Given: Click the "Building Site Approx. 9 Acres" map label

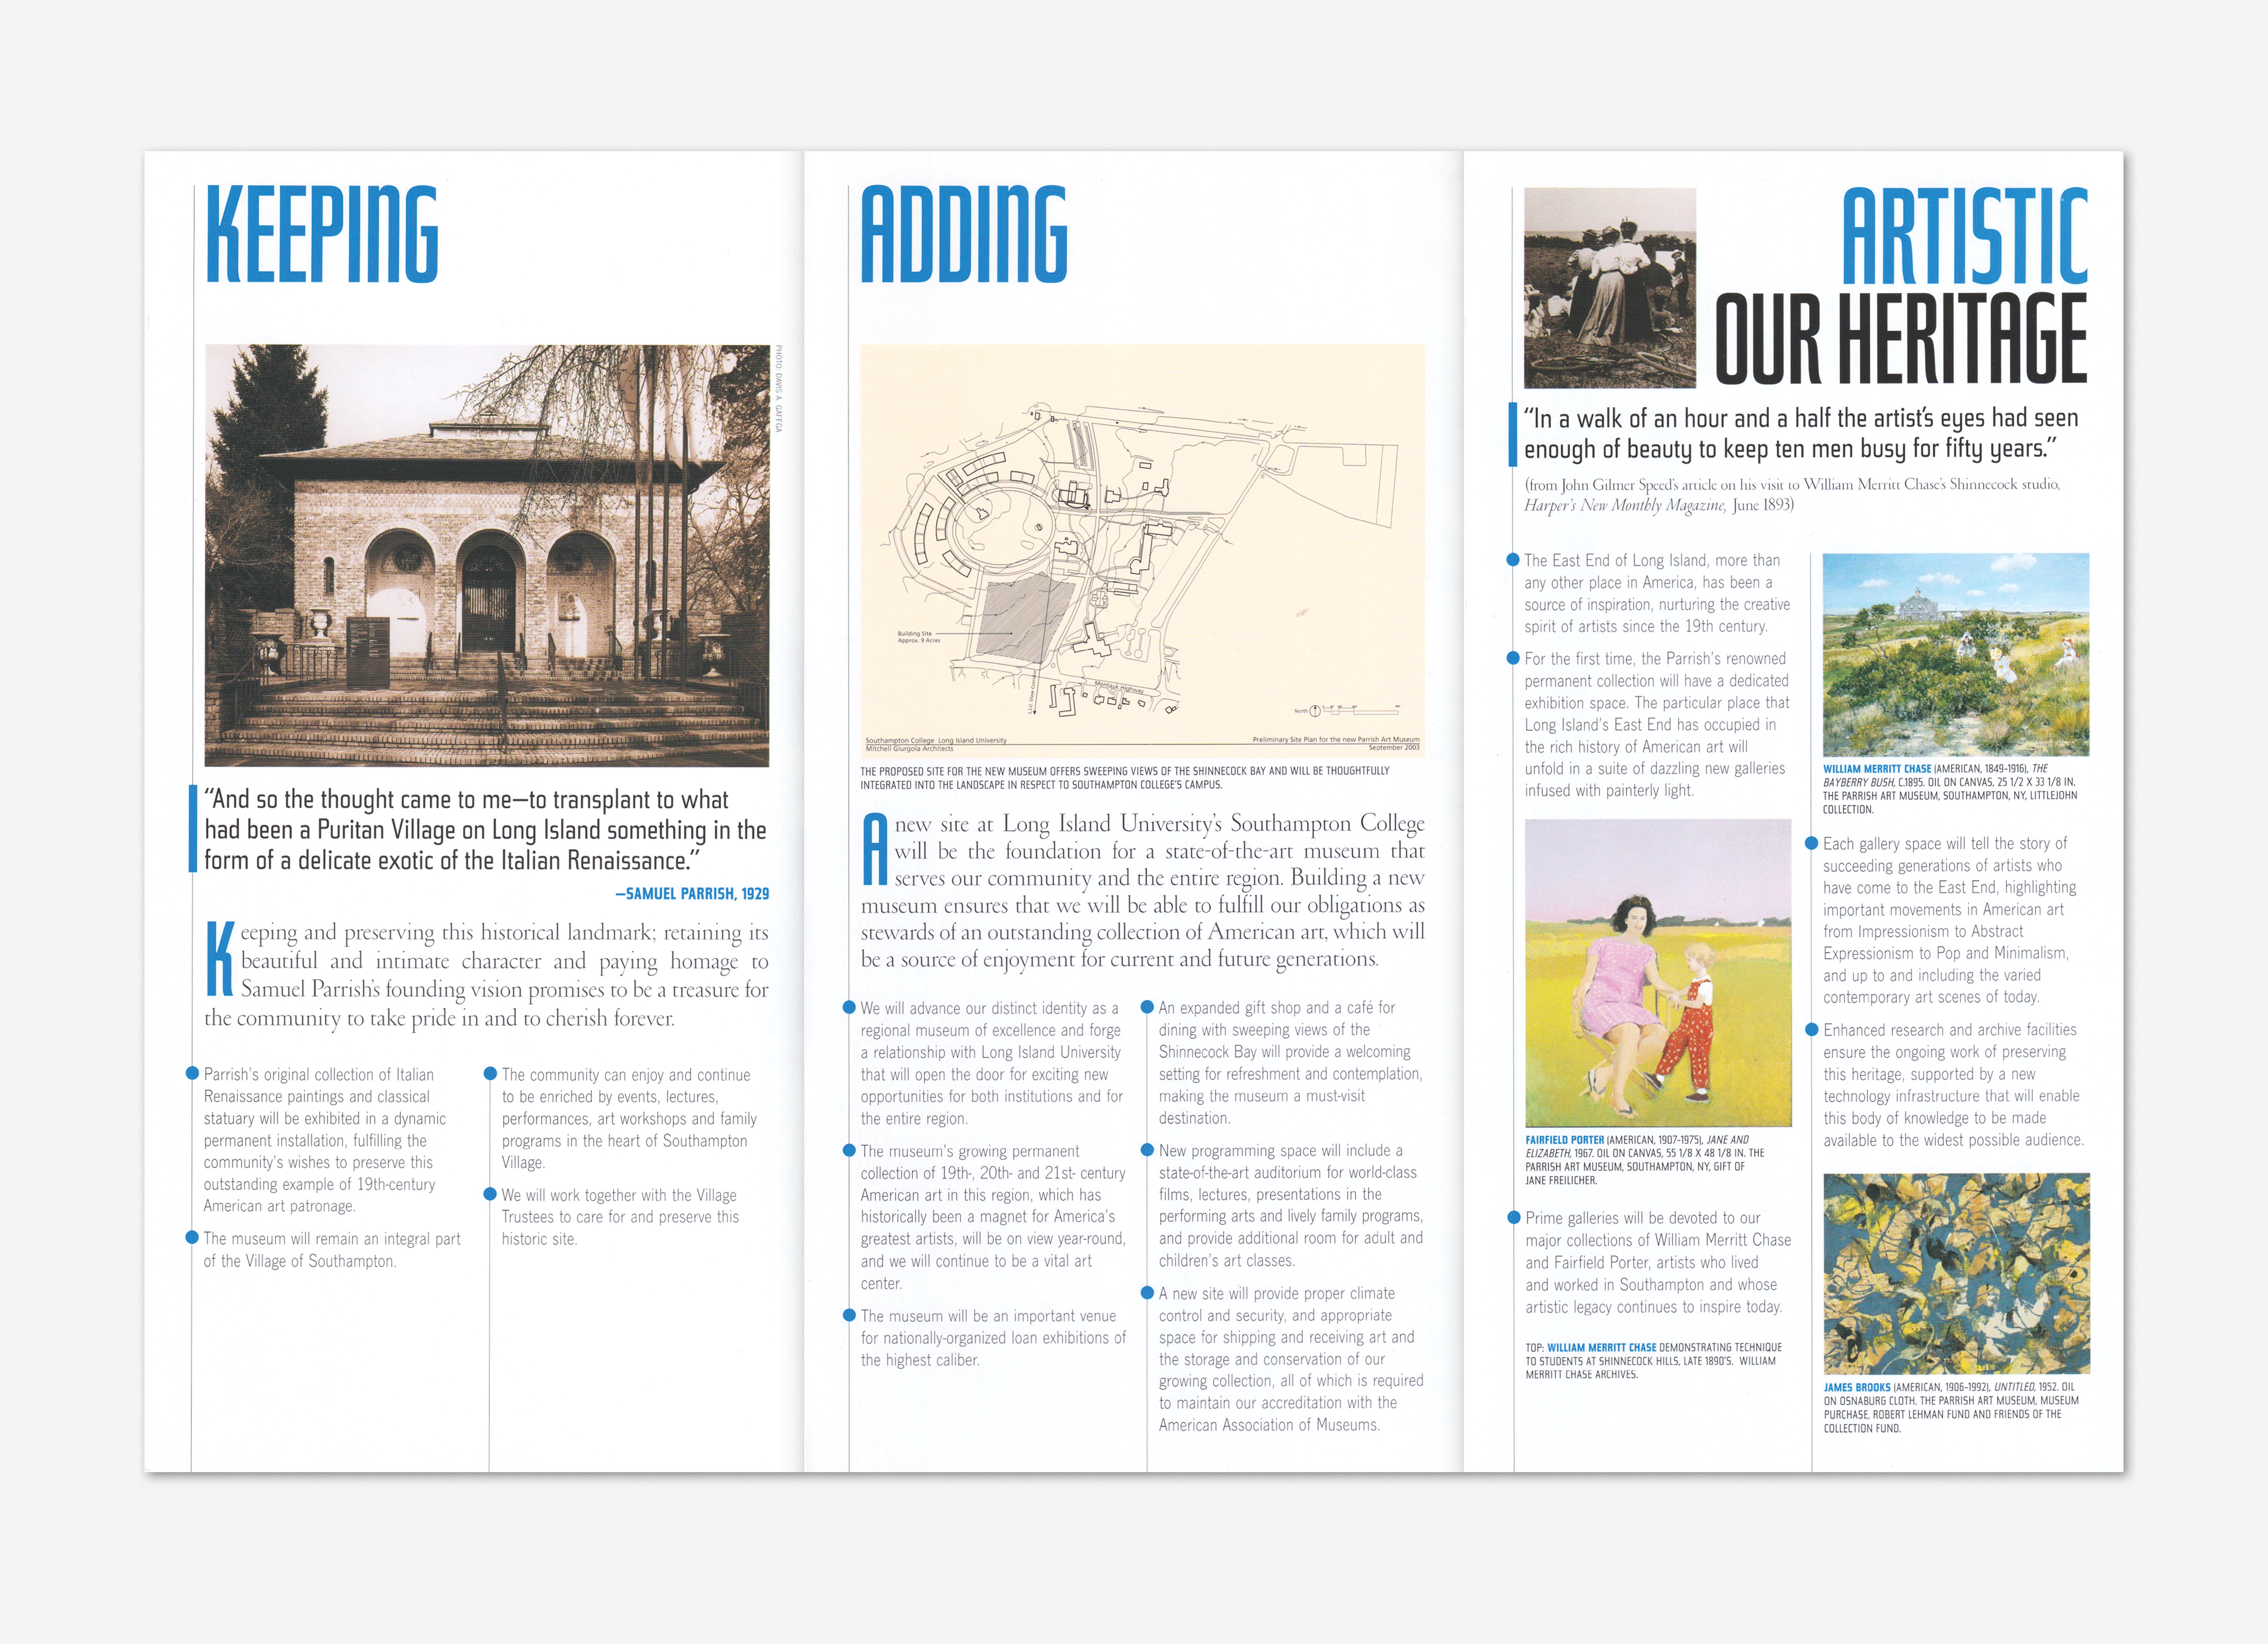Looking at the screenshot, I should click(919, 637).
